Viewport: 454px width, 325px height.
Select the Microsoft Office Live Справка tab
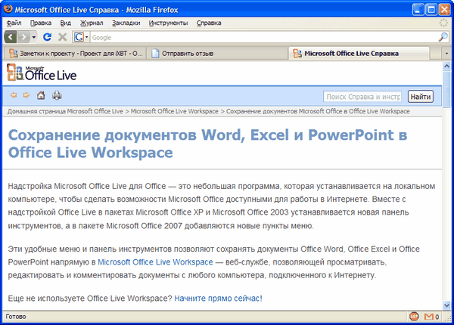359,53
